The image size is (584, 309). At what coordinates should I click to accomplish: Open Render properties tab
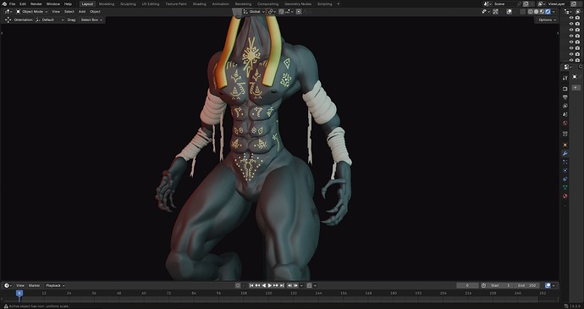[x=565, y=89]
